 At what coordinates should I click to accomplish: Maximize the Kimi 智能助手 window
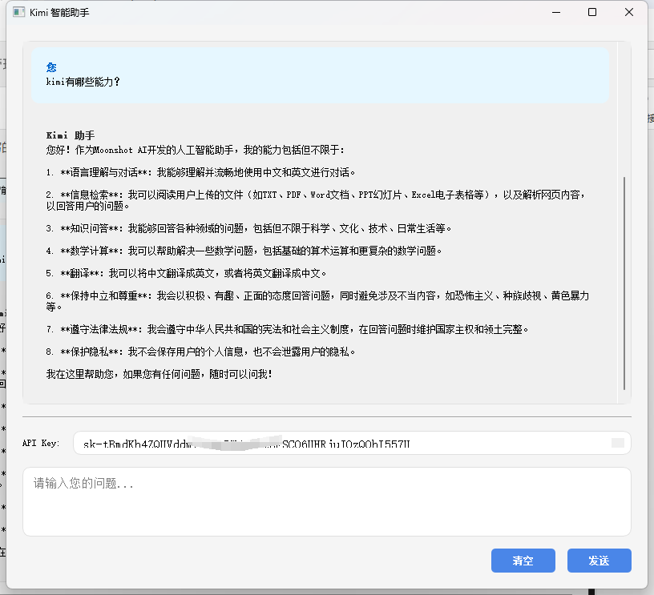pyautogui.click(x=592, y=12)
